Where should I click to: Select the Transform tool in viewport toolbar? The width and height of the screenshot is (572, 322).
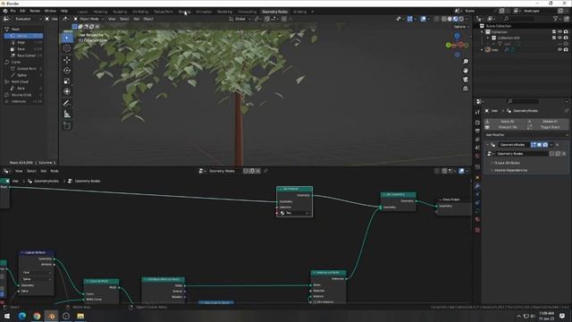pos(67,91)
